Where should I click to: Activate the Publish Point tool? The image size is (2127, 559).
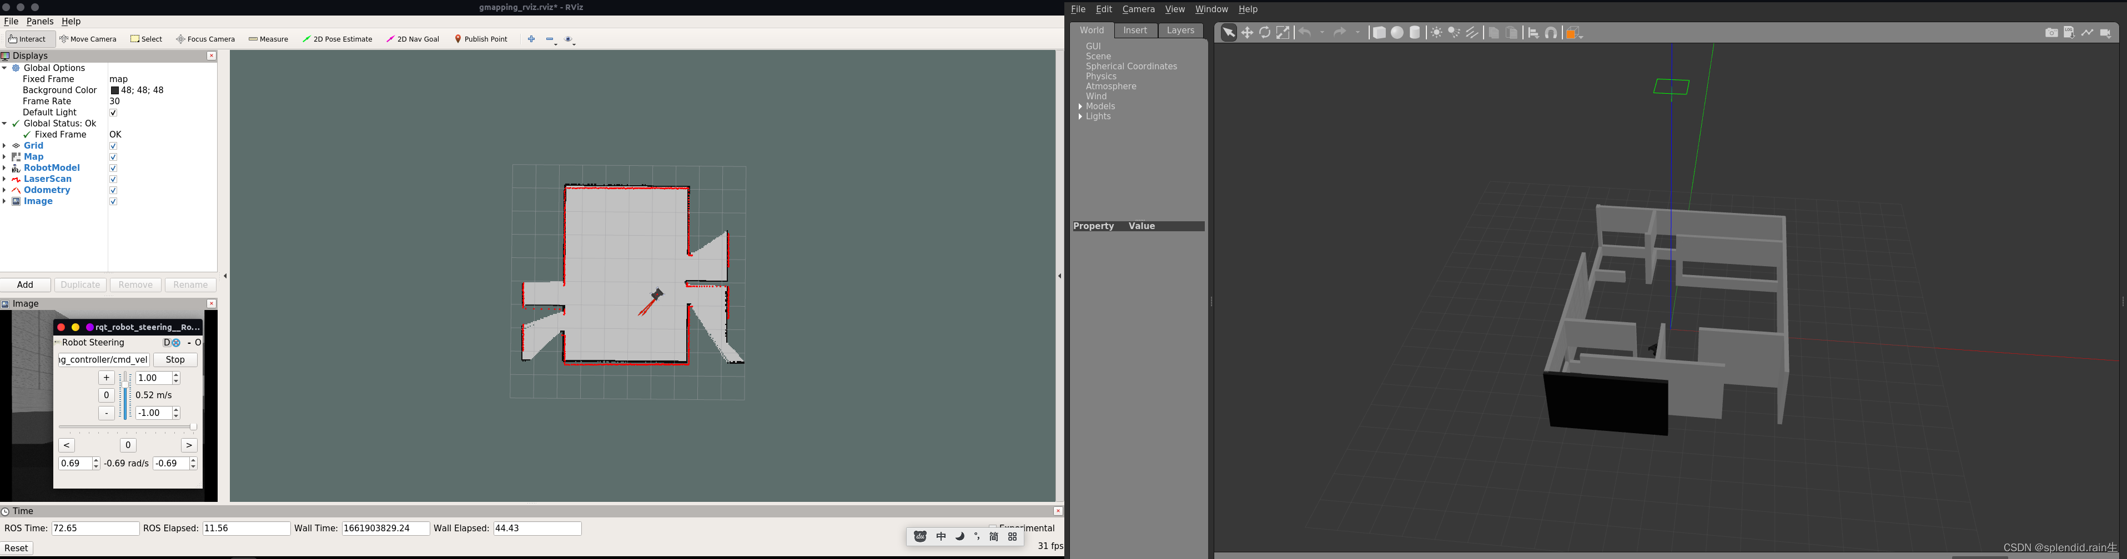(481, 39)
